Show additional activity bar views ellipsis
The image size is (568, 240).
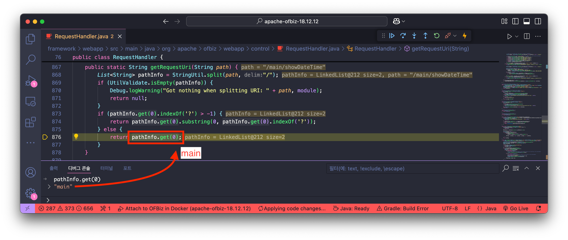(31, 143)
